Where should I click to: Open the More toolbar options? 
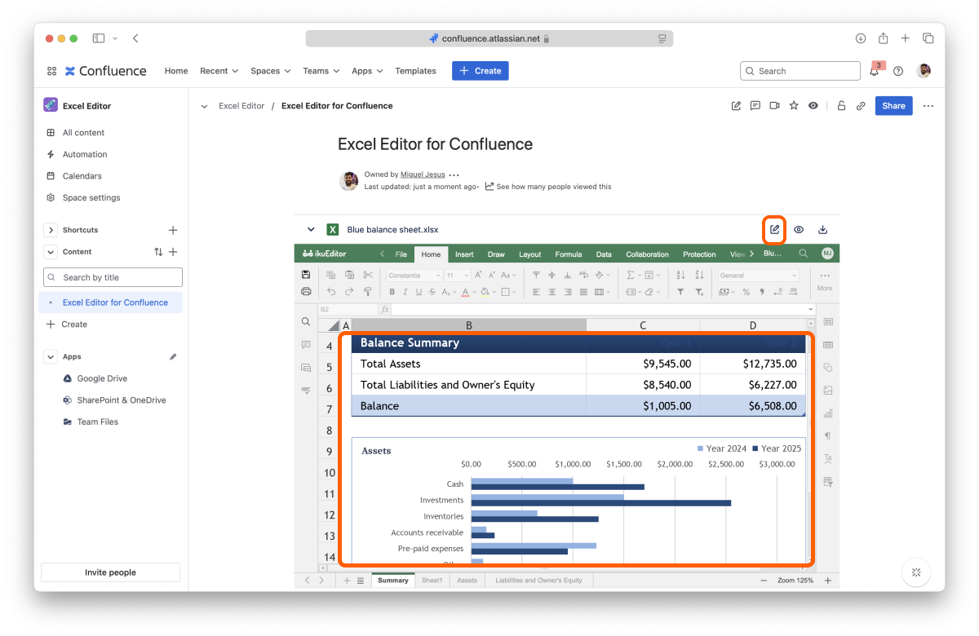(x=825, y=280)
